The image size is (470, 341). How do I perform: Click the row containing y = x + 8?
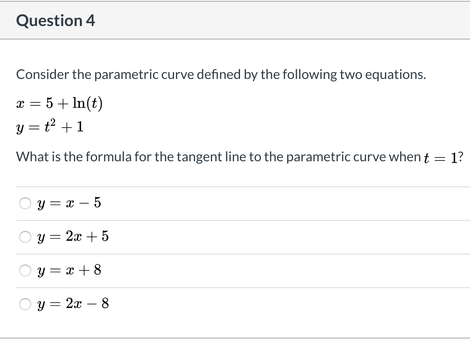click(168, 270)
